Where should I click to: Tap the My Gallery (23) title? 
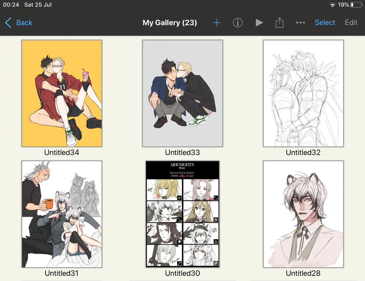170,23
